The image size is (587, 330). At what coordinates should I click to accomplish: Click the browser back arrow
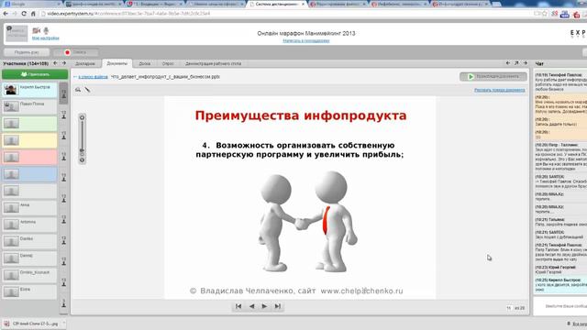coord(6,14)
